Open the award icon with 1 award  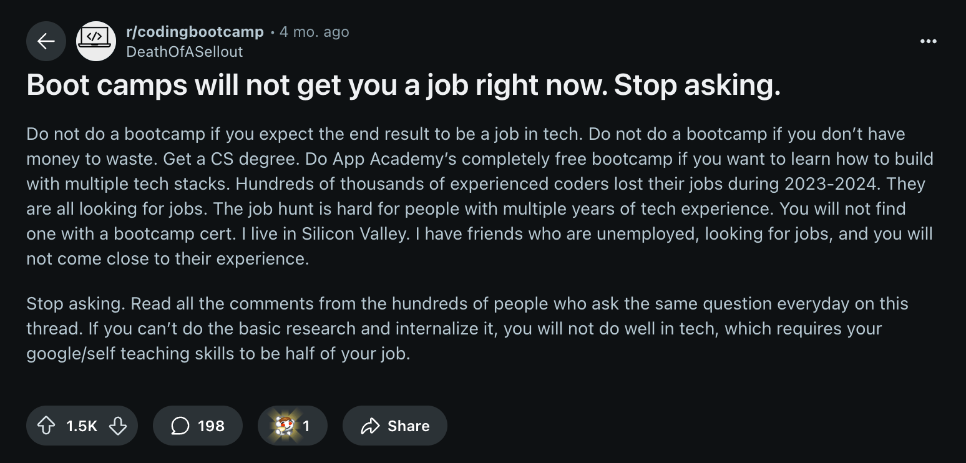pyautogui.click(x=285, y=426)
